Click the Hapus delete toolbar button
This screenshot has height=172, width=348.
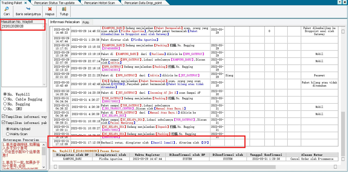(50, 11)
